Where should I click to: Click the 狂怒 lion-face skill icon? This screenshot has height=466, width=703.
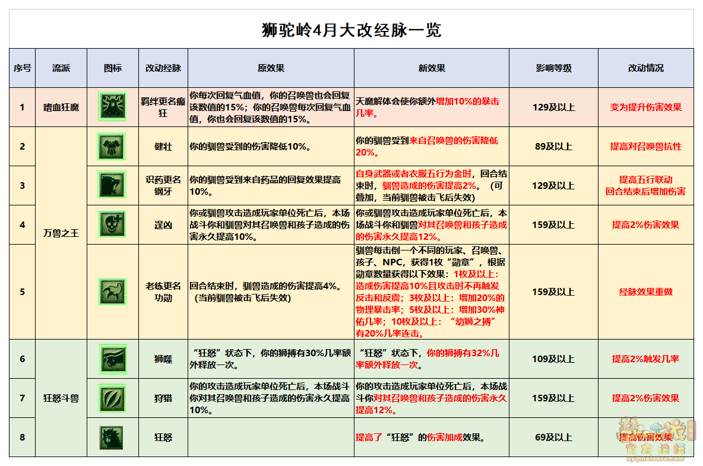click(111, 438)
